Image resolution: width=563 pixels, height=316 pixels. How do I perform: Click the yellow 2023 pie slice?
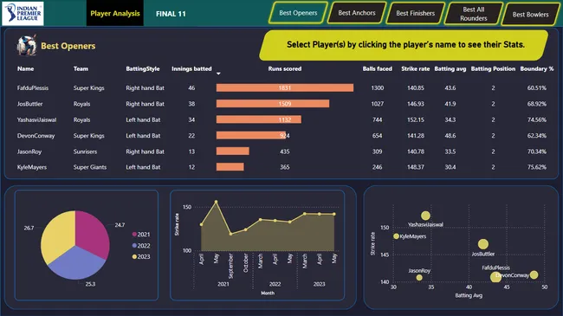(x=57, y=237)
